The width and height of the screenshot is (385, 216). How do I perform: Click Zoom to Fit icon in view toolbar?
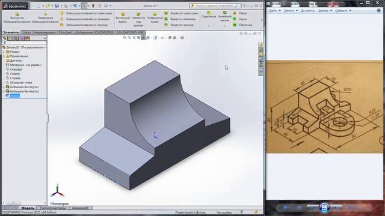[x=125, y=38]
